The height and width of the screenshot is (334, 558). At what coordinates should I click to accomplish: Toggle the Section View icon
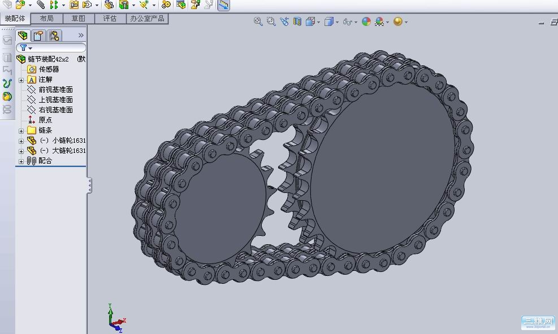(x=297, y=21)
